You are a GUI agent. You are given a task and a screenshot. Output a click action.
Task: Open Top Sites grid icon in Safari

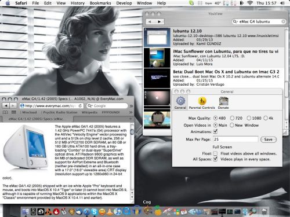point(14,112)
